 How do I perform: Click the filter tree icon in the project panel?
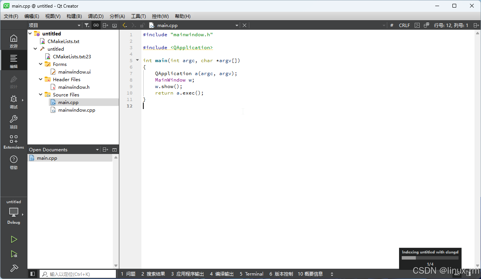(87, 25)
